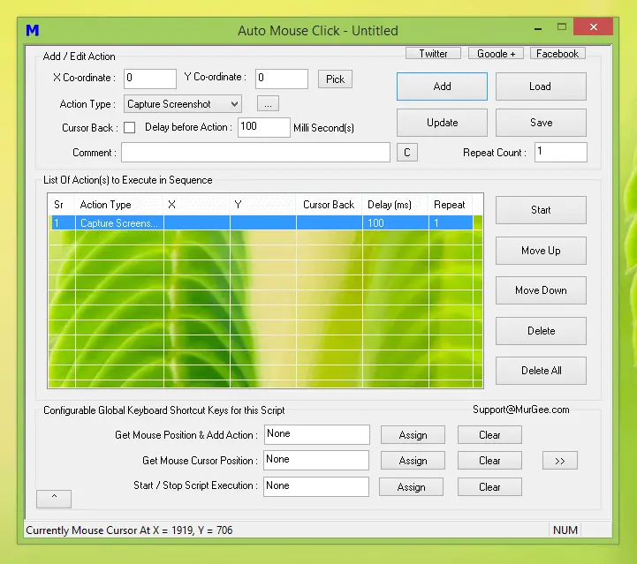Collapse the panel using ^ button
The image size is (637, 564).
coord(54,499)
